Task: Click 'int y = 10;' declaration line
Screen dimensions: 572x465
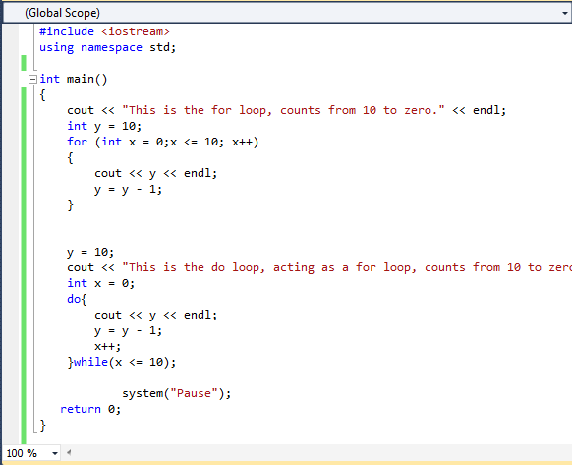Action: tap(104, 126)
